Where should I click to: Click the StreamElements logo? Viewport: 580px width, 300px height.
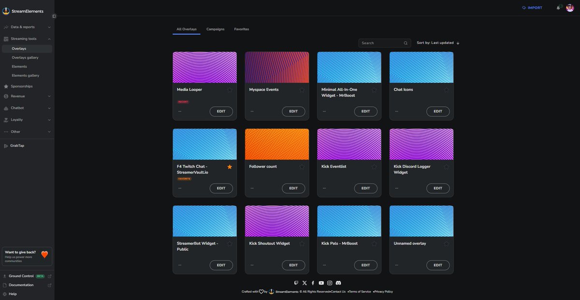coord(23,11)
